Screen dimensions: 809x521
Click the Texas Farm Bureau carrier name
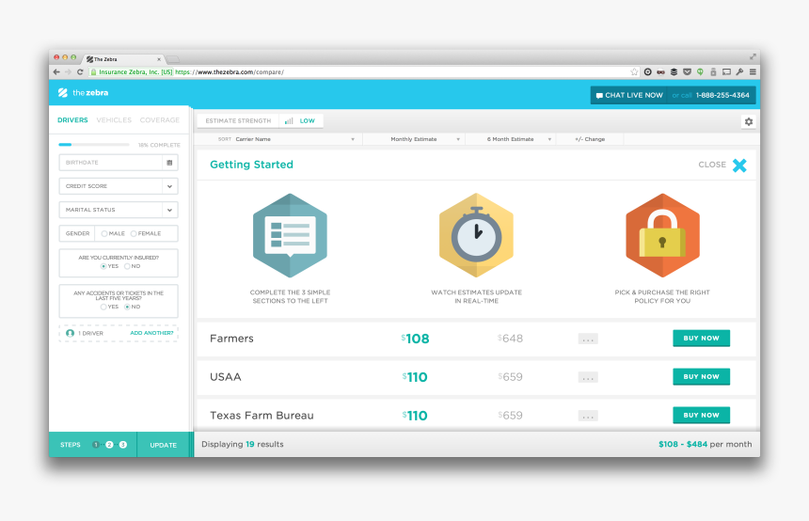(262, 416)
